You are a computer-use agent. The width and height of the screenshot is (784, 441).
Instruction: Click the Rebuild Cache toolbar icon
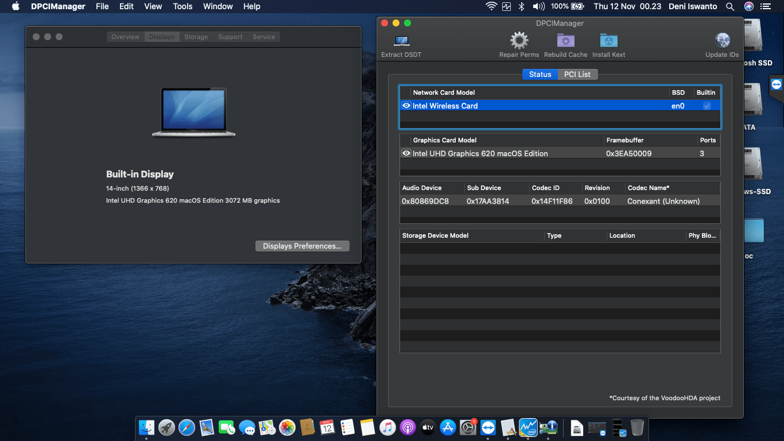[566, 41]
